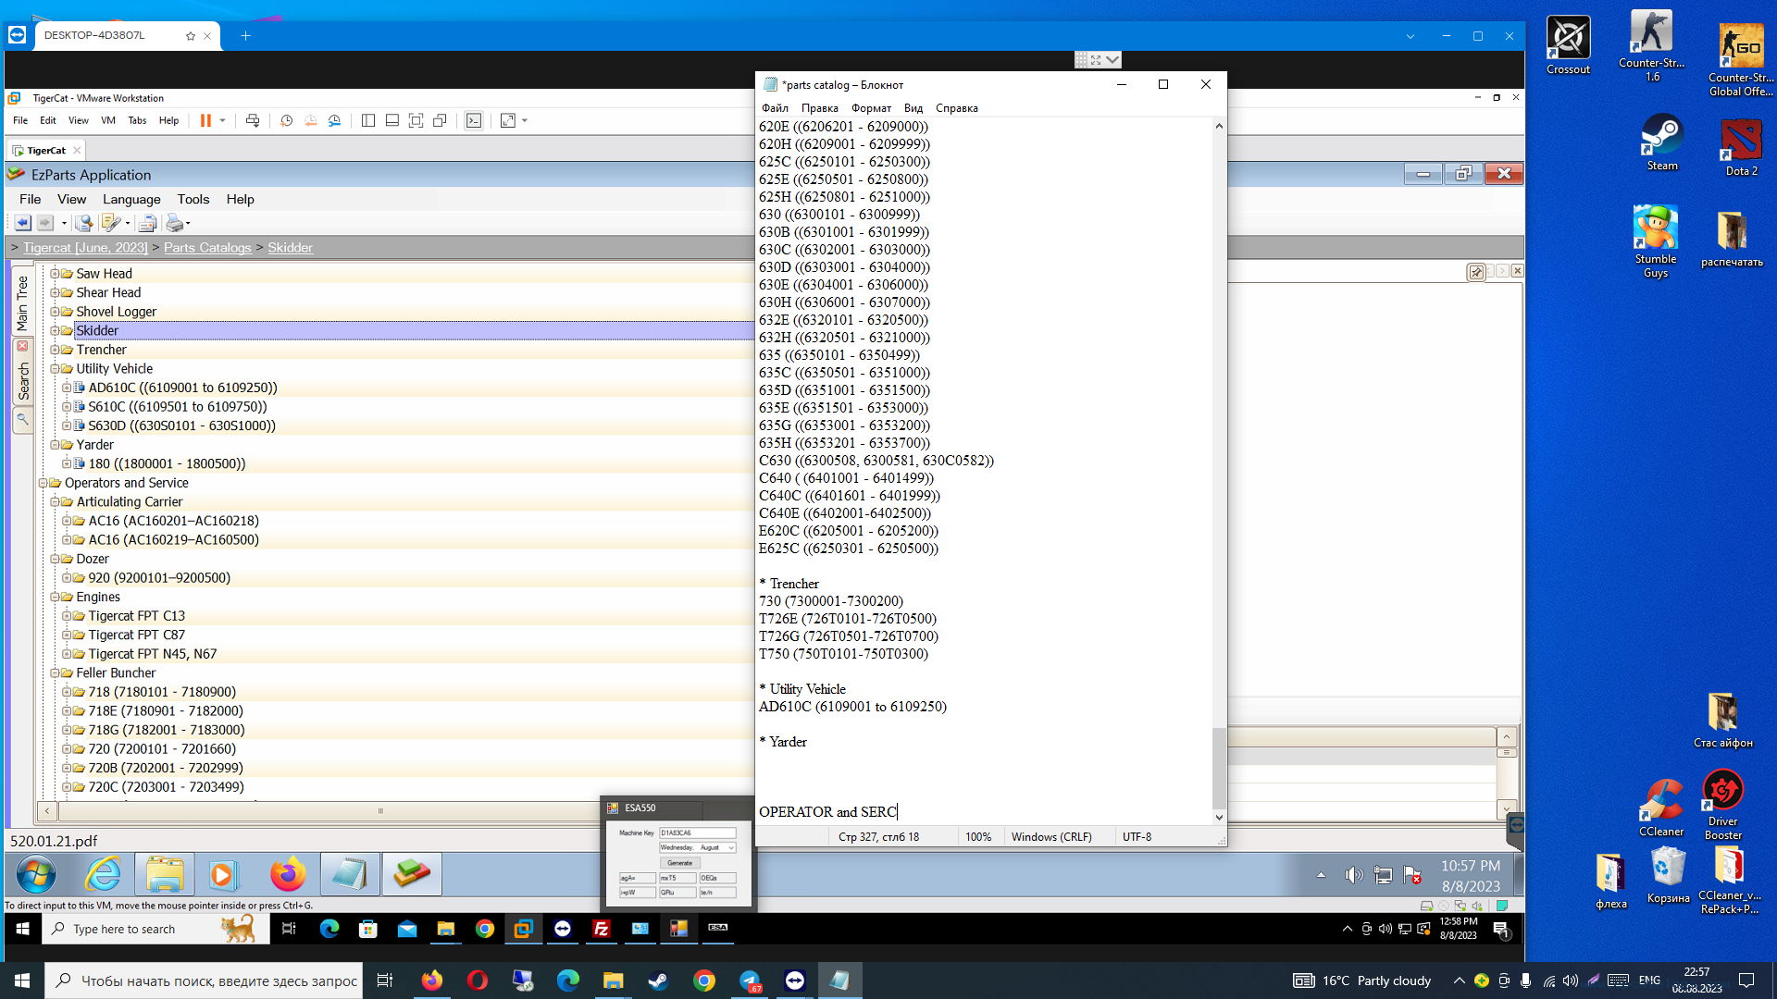Open the stretch display dropdown arrow in VMware
Image resolution: width=1777 pixels, height=999 pixels.
[525, 120]
